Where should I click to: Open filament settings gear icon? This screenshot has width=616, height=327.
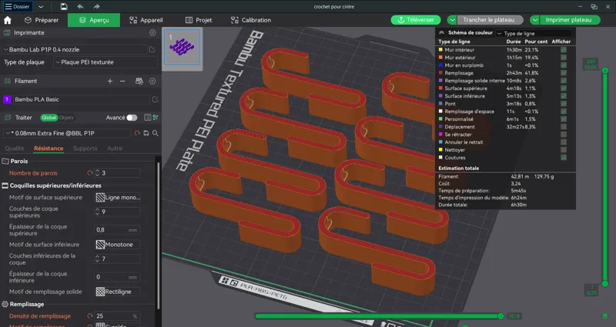tap(152, 81)
